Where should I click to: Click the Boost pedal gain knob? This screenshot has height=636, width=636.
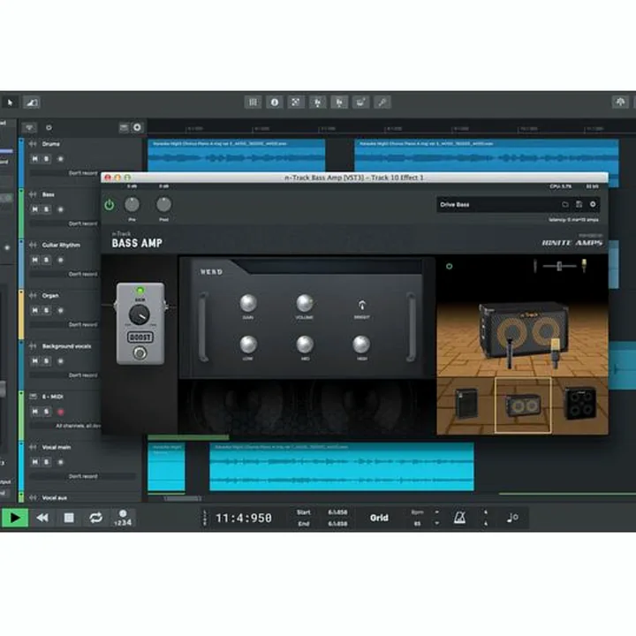pyautogui.click(x=140, y=314)
